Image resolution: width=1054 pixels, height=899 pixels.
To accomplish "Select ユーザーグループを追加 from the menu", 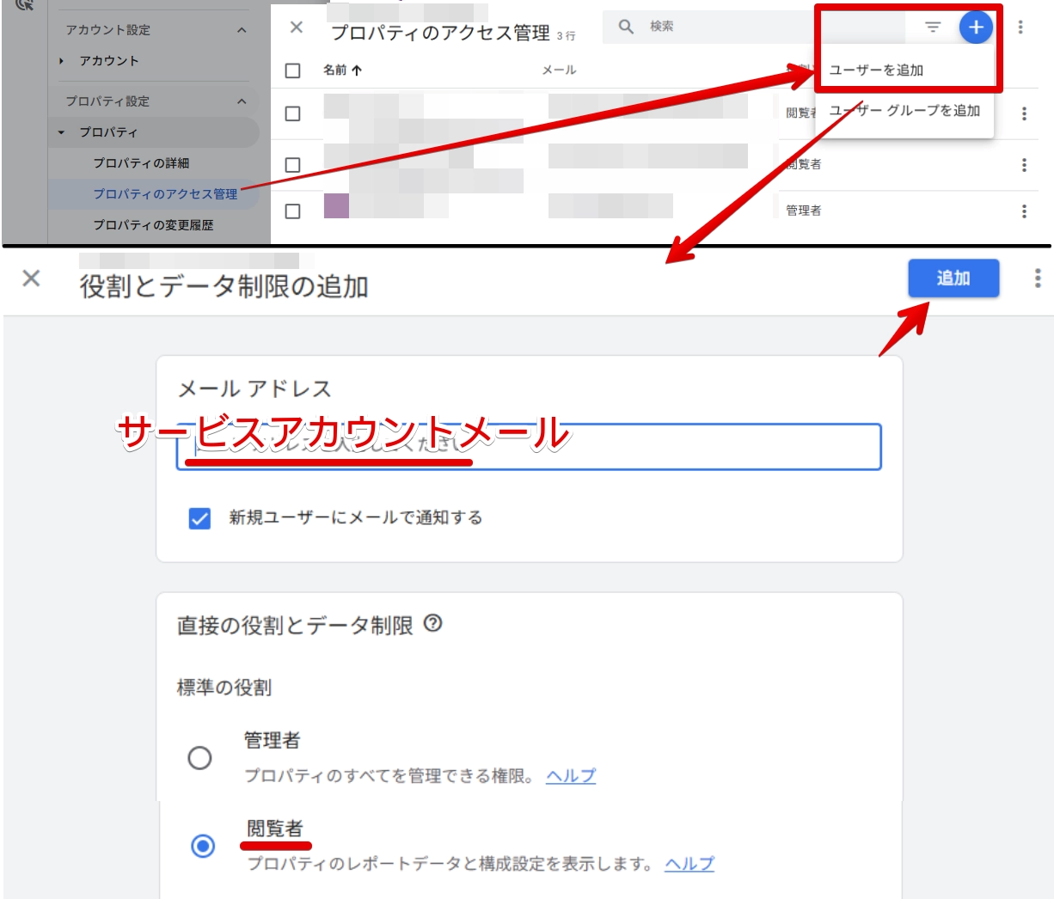I will coord(905,111).
